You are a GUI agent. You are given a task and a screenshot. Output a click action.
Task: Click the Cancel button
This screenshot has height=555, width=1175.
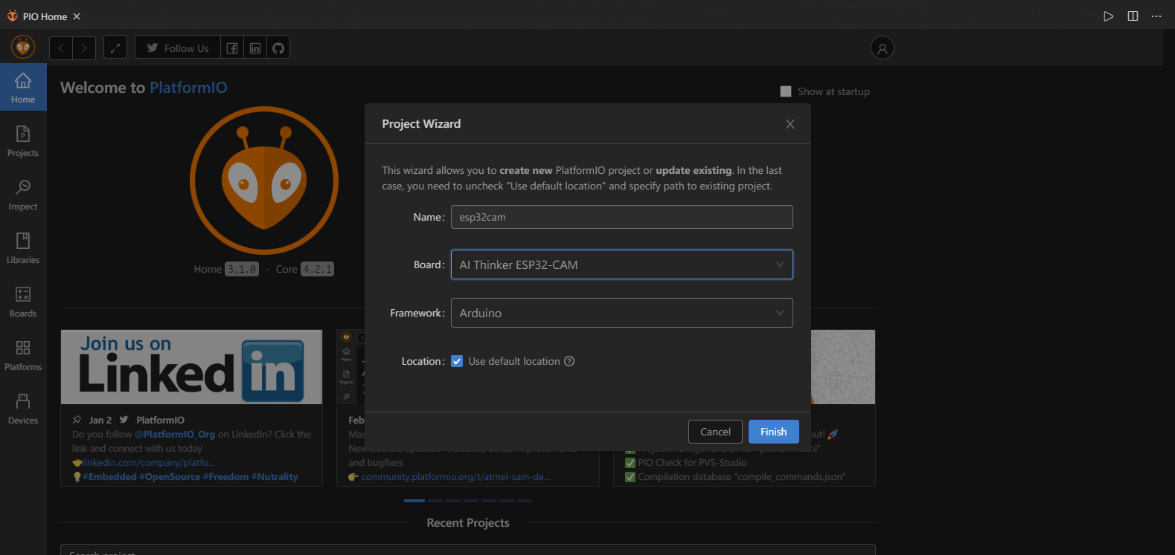click(715, 432)
